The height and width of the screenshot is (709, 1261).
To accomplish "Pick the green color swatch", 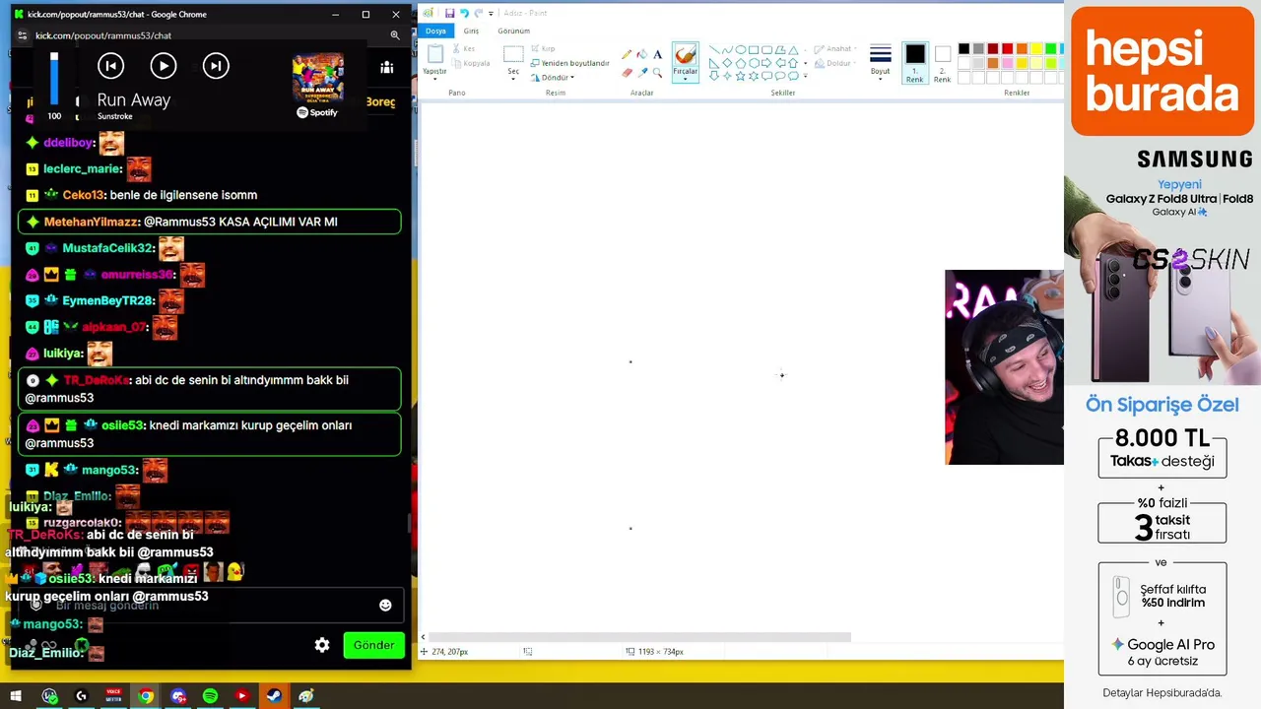I will tap(1050, 49).
